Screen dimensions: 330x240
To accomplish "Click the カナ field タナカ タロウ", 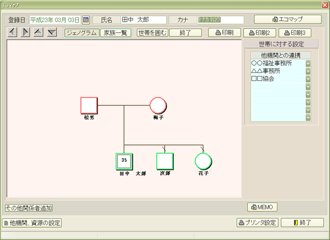I will [220, 20].
